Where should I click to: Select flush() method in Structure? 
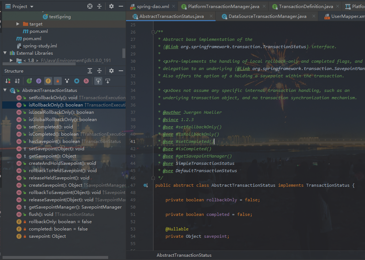[41, 214]
